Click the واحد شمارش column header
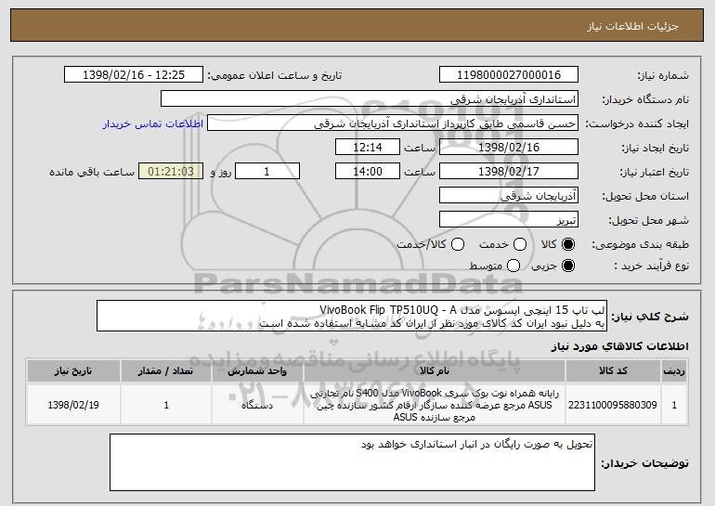 257,371
